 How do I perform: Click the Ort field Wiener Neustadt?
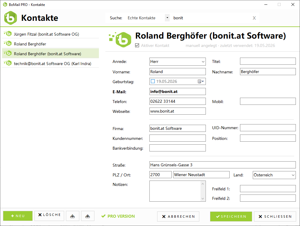[x=201, y=175]
